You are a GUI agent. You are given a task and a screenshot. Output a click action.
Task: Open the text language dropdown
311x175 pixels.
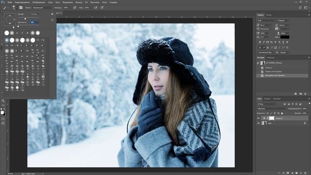(266, 52)
